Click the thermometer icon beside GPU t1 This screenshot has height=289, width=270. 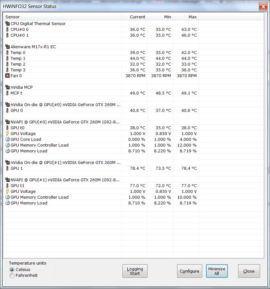click(7, 185)
